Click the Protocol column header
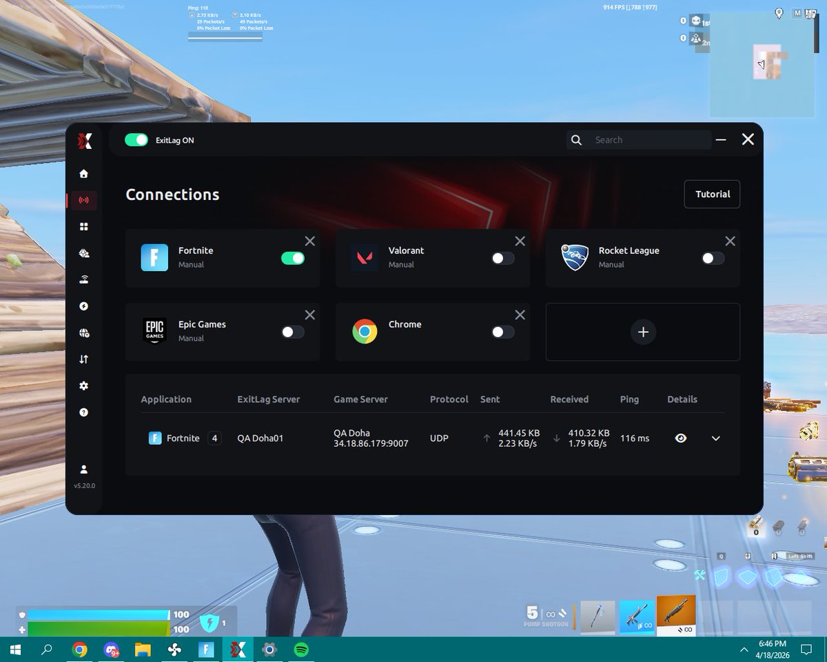Image resolution: width=827 pixels, height=662 pixels. coord(449,399)
